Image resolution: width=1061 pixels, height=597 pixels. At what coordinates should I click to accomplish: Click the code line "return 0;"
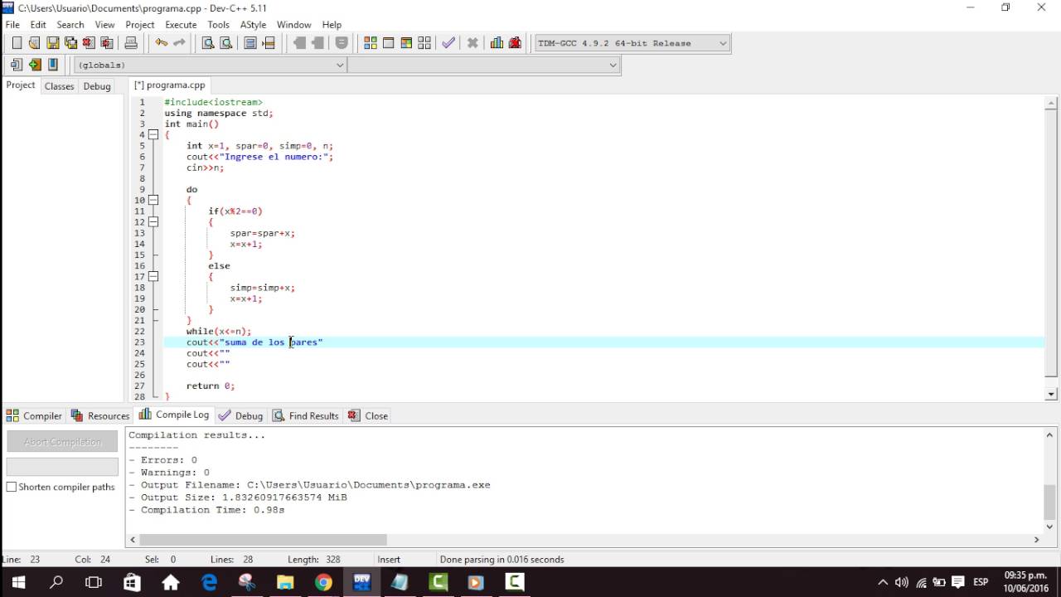tap(211, 386)
